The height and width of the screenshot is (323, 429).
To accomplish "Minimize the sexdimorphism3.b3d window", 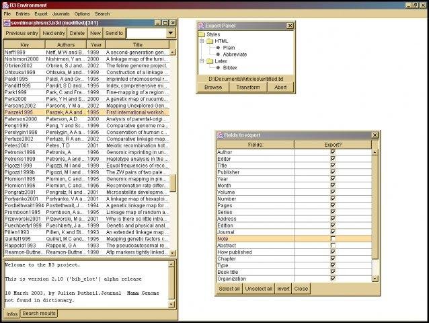I will [x=158, y=23].
